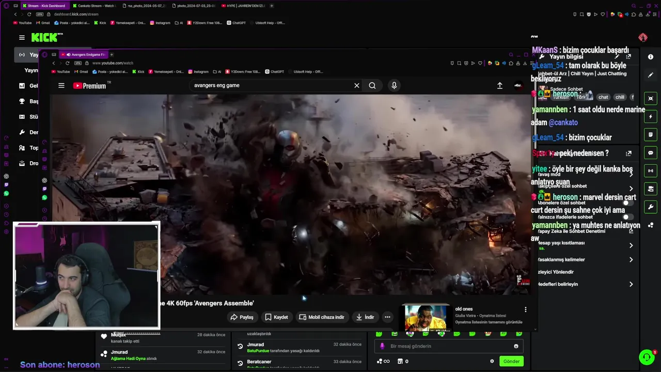This screenshot has height=372, width=661.
Task: Expand Hedefleri belirleyin arrow
Action: coord(631,284)
